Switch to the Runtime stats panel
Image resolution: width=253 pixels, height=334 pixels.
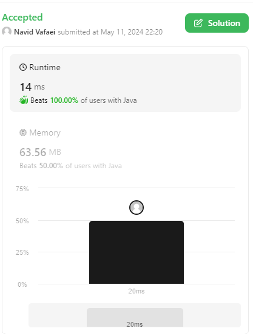point(125,83)
